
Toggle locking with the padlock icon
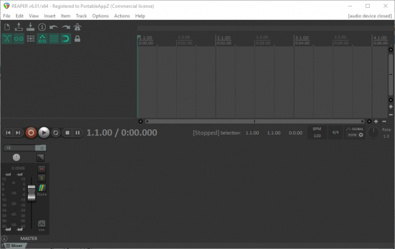(77, 39)
